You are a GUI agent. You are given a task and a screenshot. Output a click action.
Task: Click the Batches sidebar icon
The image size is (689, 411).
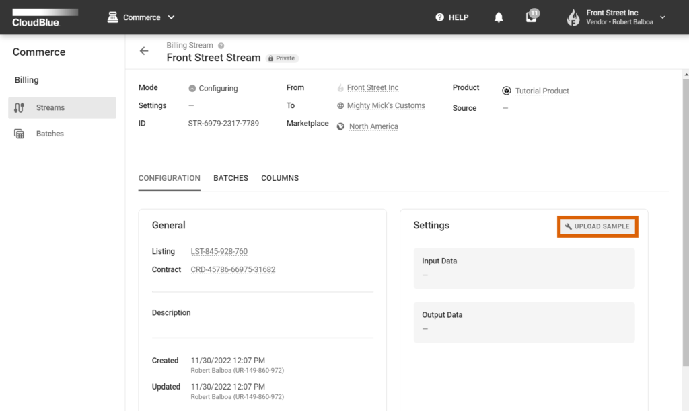click(19, 134)
